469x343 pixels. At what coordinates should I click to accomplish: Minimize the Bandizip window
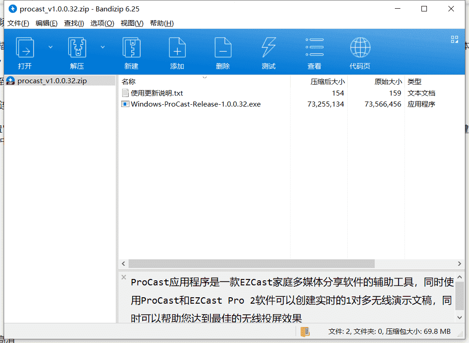tap(398, 9)
